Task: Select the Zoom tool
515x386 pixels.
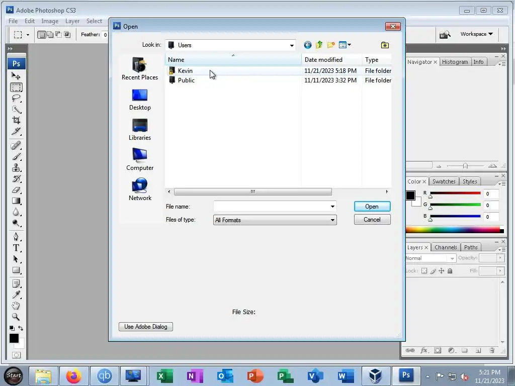Action: 16,317
